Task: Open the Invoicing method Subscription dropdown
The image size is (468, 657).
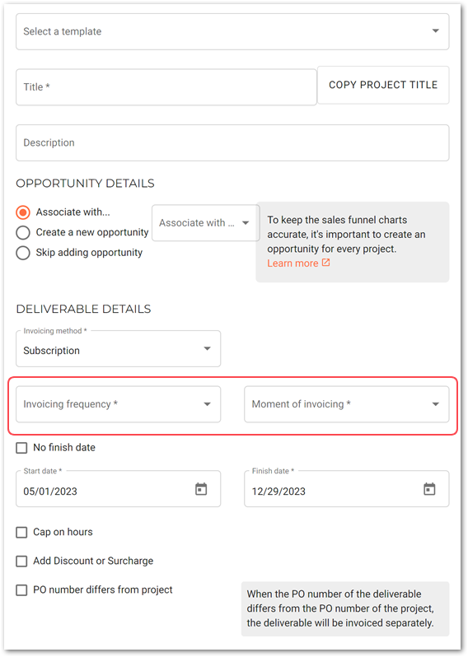Action: [119, 349]
